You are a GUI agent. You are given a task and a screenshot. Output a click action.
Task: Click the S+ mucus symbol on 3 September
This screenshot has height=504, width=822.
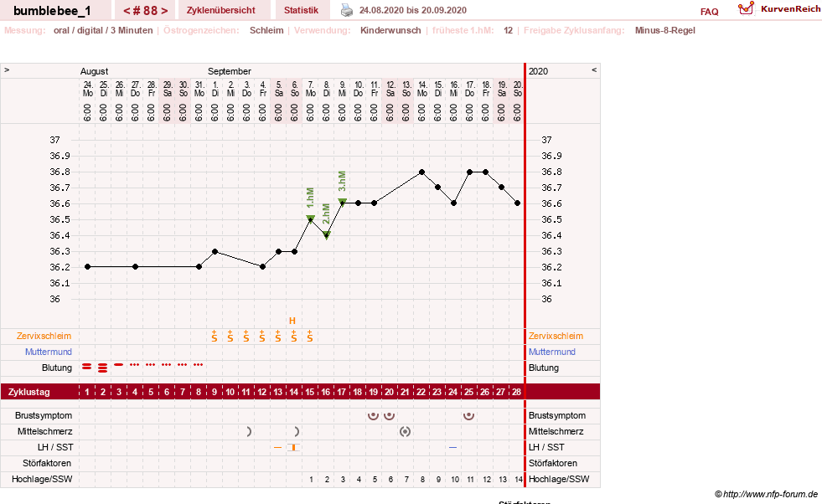coord(246,337)
